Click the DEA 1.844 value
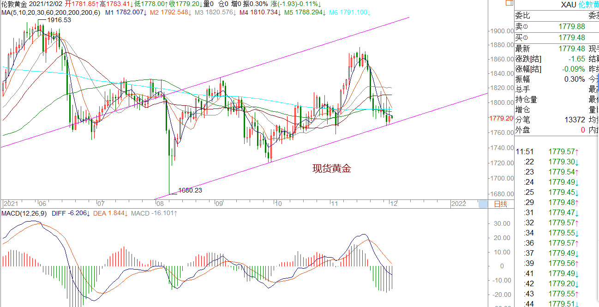This screenshot has height=307, width=599. pyautogui.click(x=111, y=213)
